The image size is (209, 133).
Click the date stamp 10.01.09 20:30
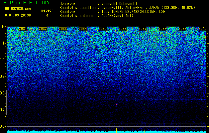coord(17,15)
